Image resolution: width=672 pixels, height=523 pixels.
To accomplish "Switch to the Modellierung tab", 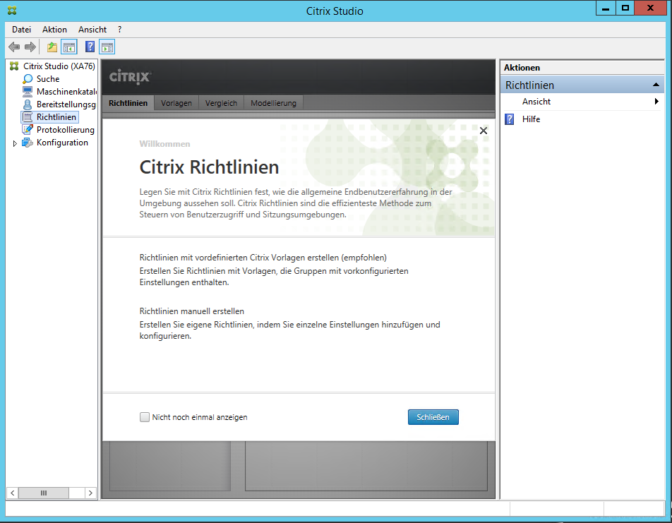I will (x=273, y=103).
